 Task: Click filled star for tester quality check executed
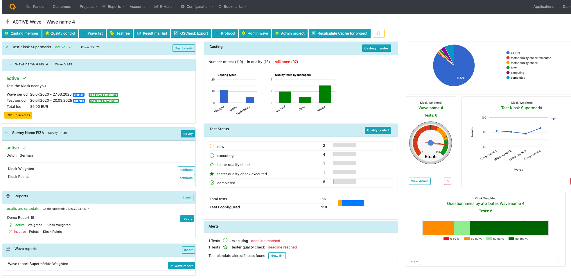[212, 174]
